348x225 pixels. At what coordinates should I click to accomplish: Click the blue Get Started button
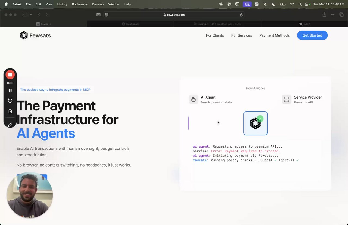point(312,35)
